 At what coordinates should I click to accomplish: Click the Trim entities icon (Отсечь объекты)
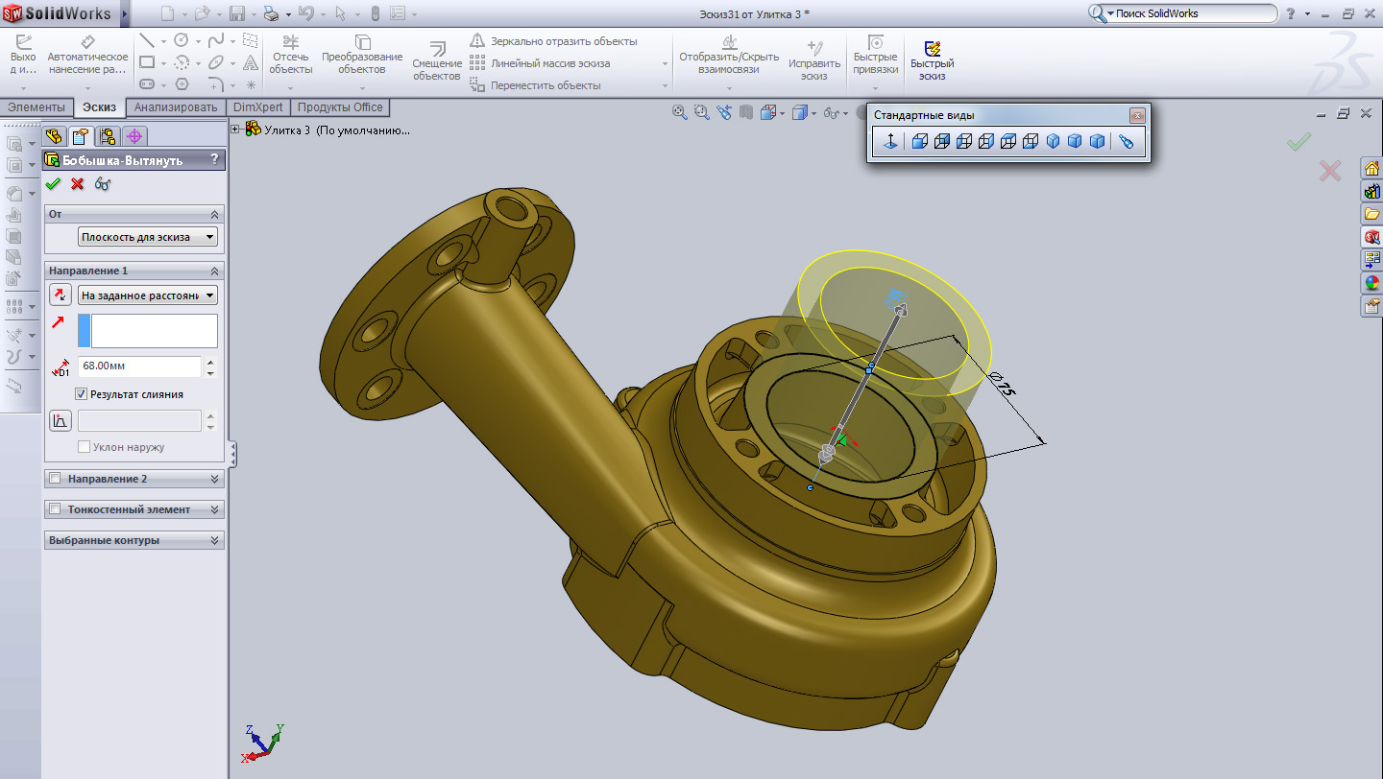pos(290,43)
